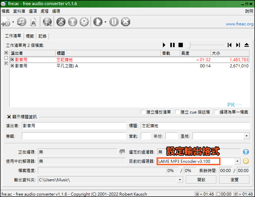Switch to the 標籤 tab
This screenshot has width=255, height=197.
click(30, 36)
